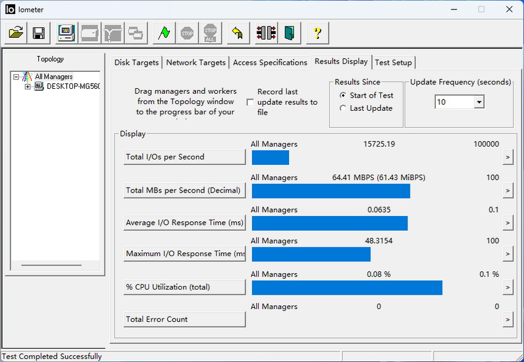Select the Start of Test radio button
The width and height of the screenshot is (524, 362).
point(343,95)
